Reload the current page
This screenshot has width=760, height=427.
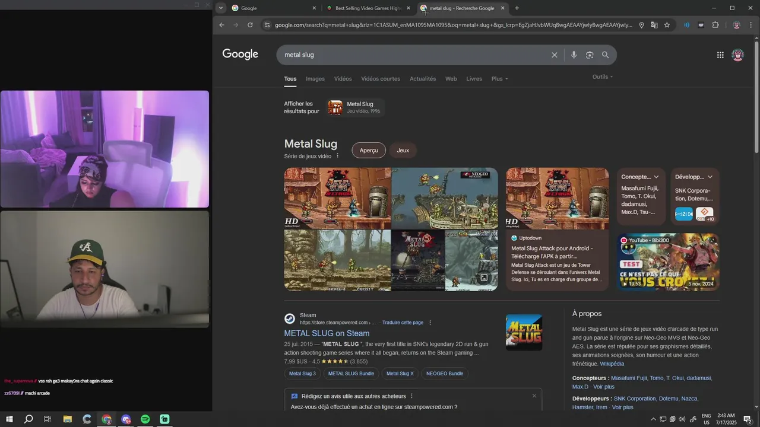tap(250, 25)
